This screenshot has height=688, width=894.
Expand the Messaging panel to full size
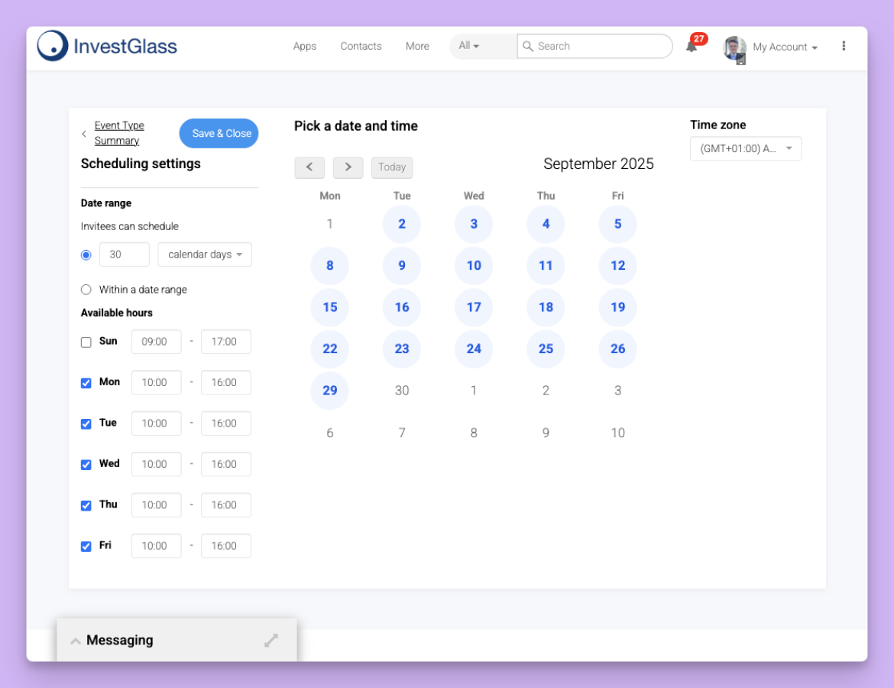click(x=271, y=641)
